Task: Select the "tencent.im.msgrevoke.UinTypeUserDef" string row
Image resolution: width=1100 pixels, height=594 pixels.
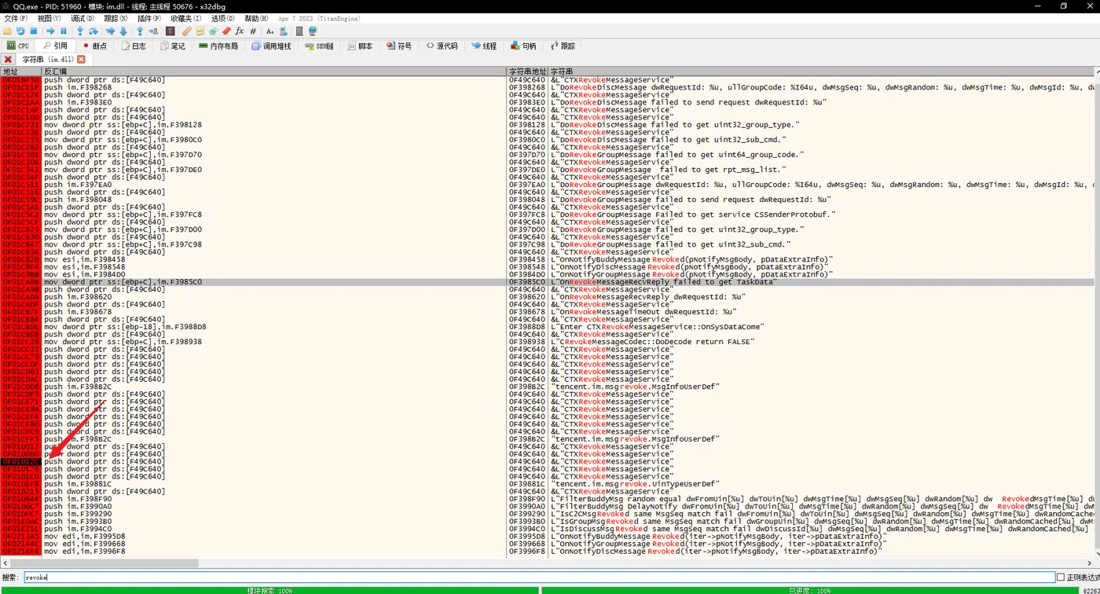Action: coord(547,484)
